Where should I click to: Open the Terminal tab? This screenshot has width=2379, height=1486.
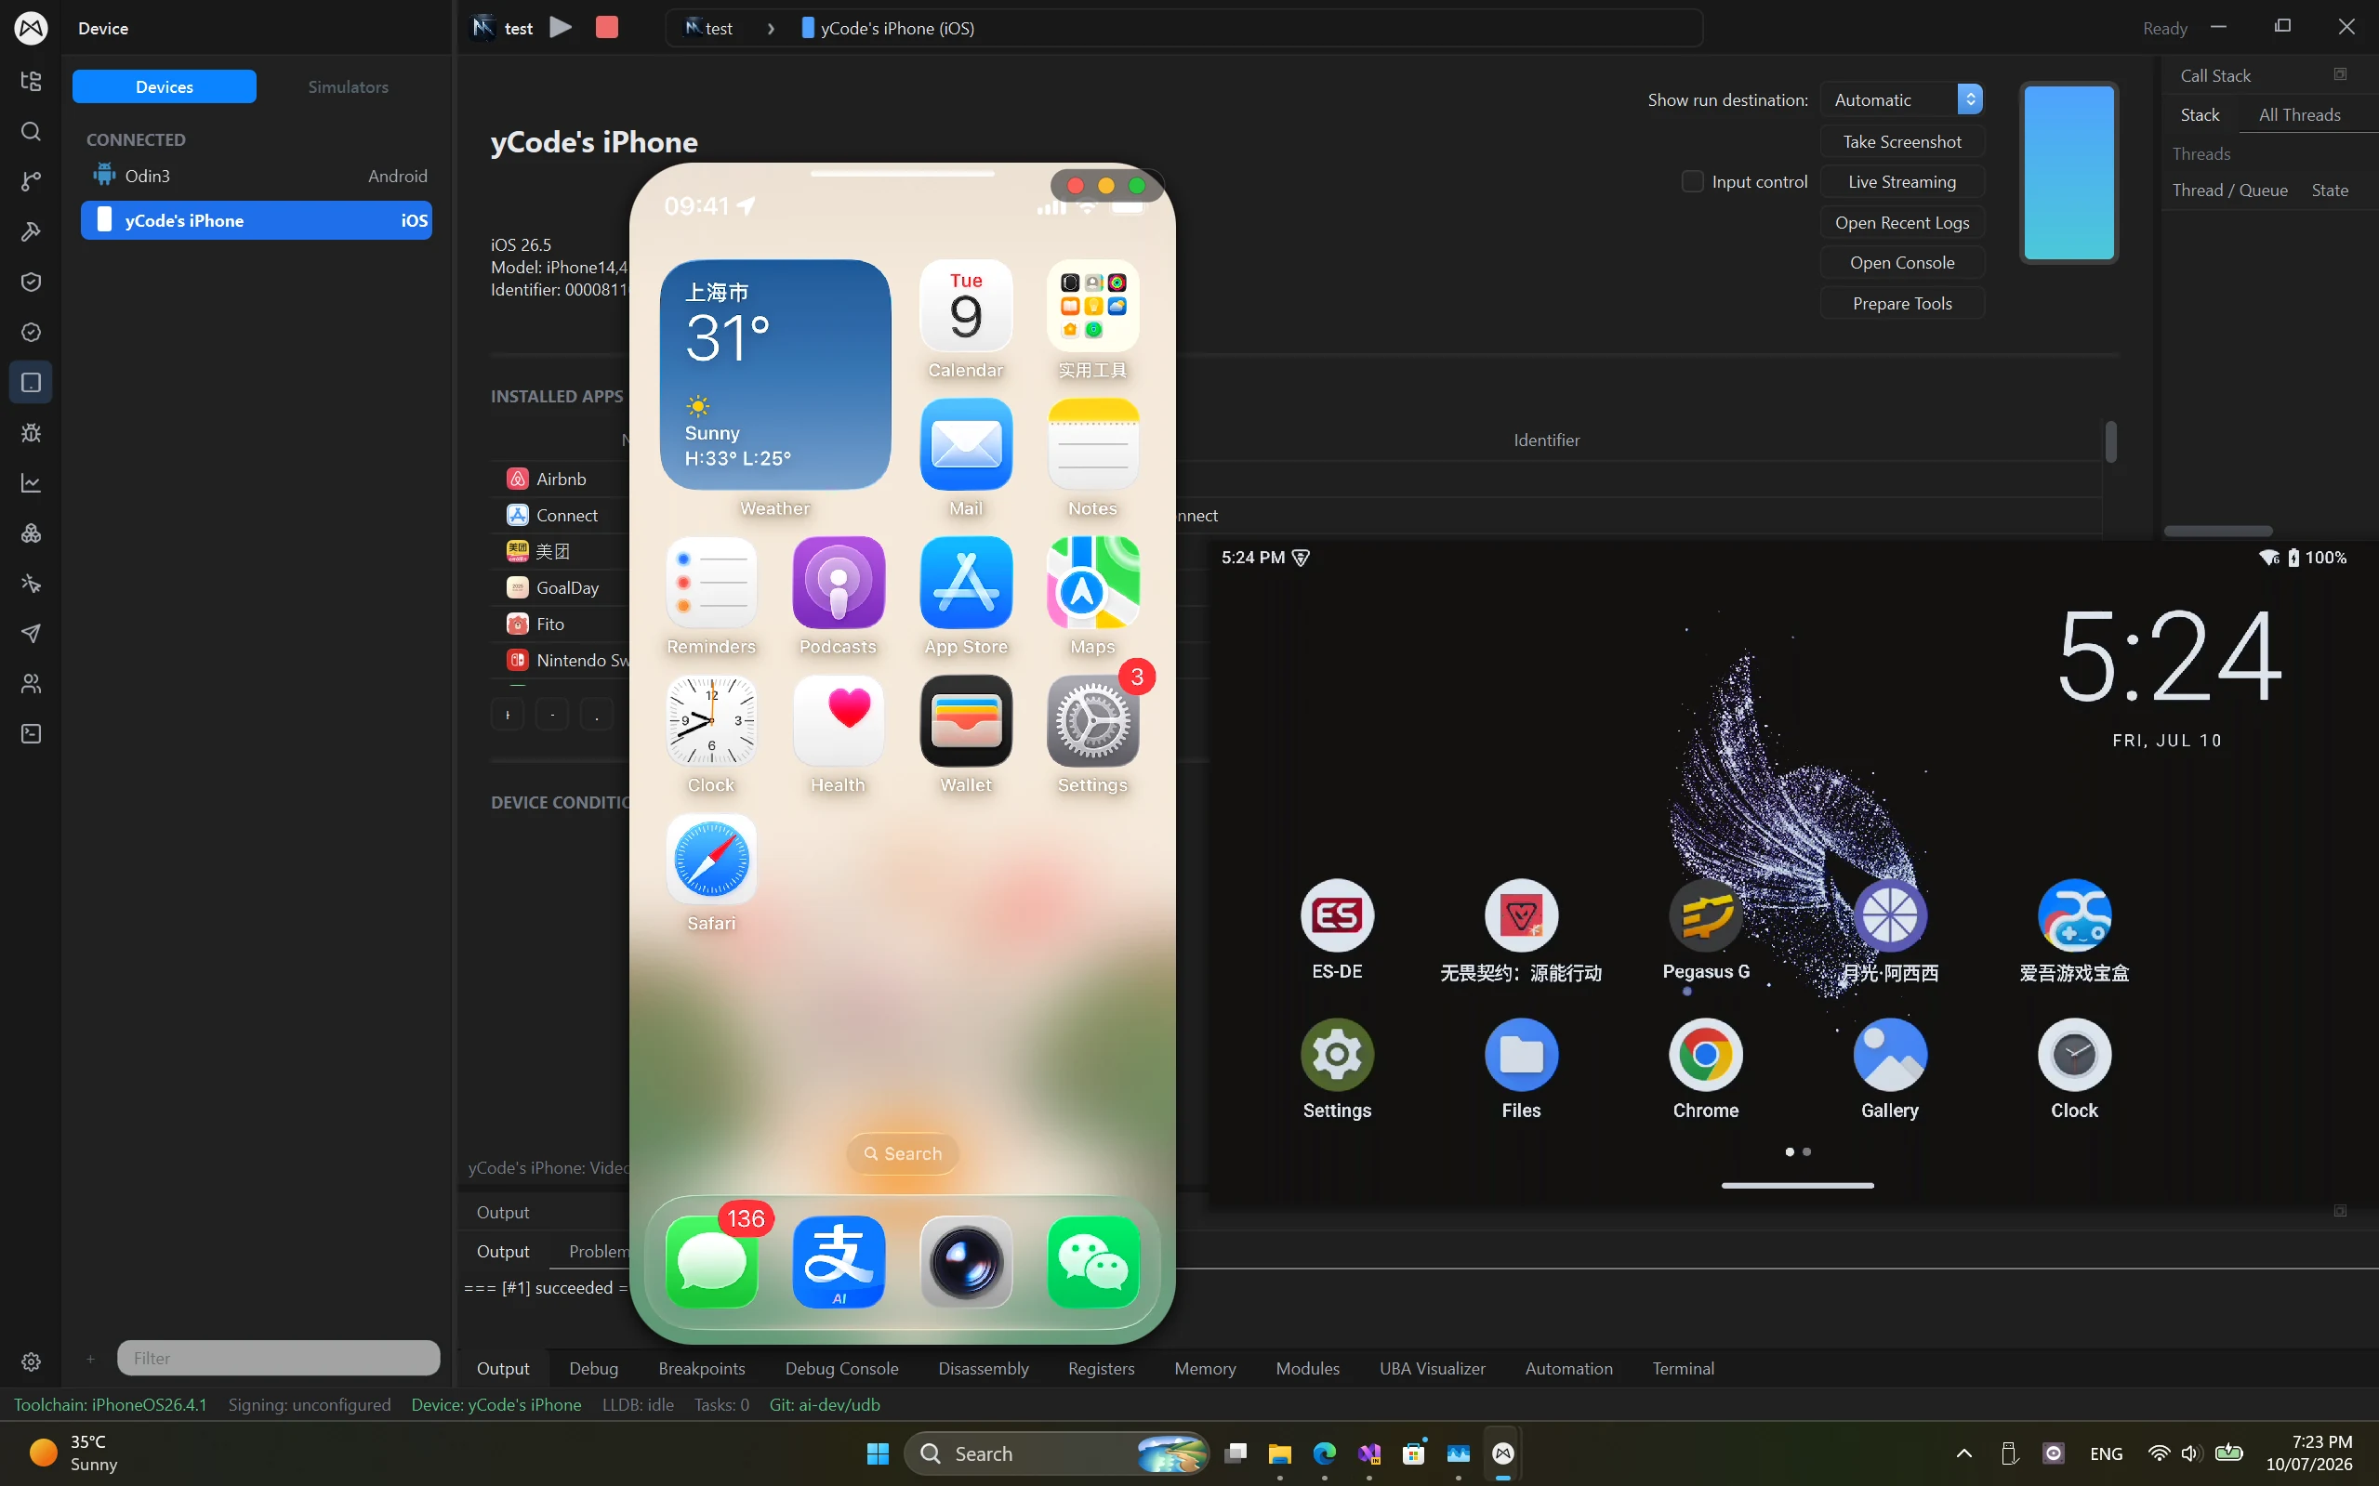[1683, 1368]
